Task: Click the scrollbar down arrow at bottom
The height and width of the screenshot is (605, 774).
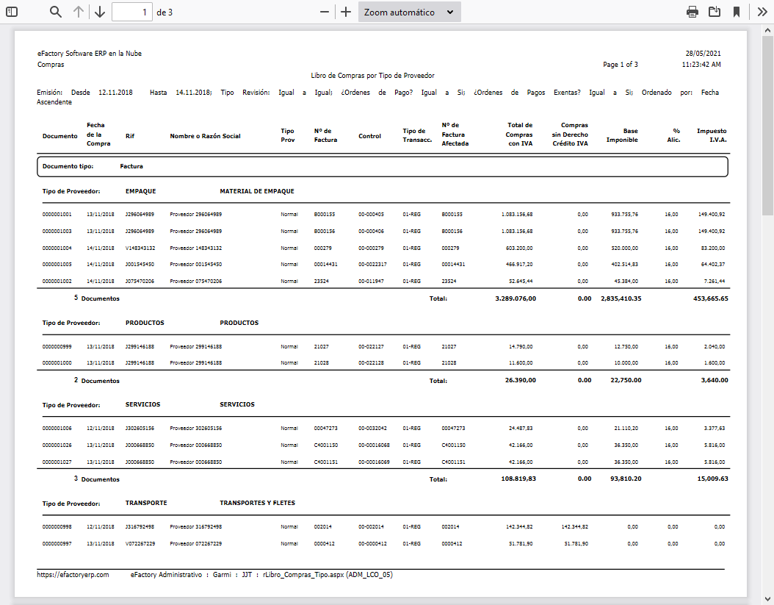Action: click(767, 598)
